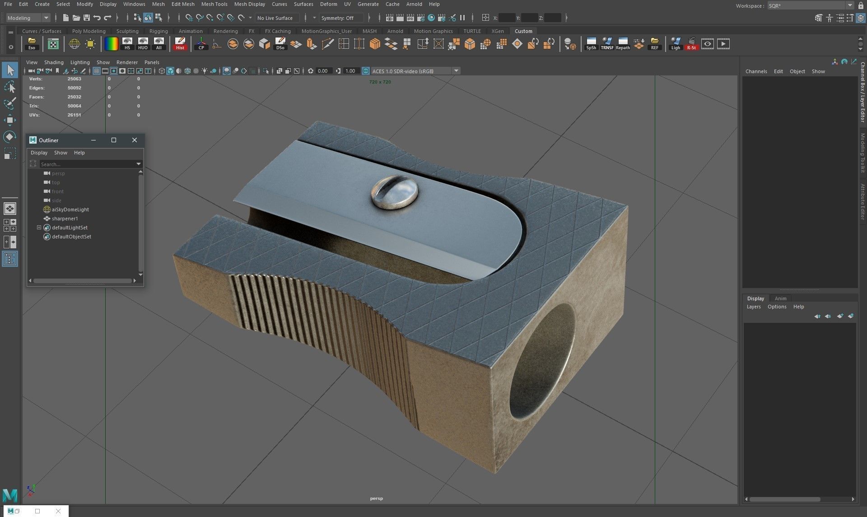The height and width of the screenshot is (517, 867).
Task: Select sharpener1 in the Outliner
Action: (65, 219)
